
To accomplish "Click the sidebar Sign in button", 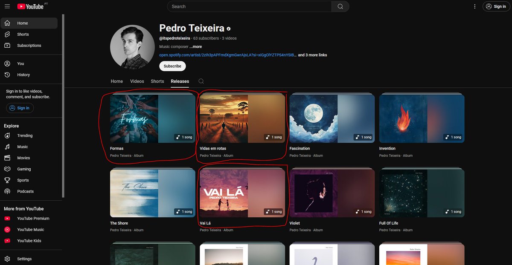I will click(20, 108).
